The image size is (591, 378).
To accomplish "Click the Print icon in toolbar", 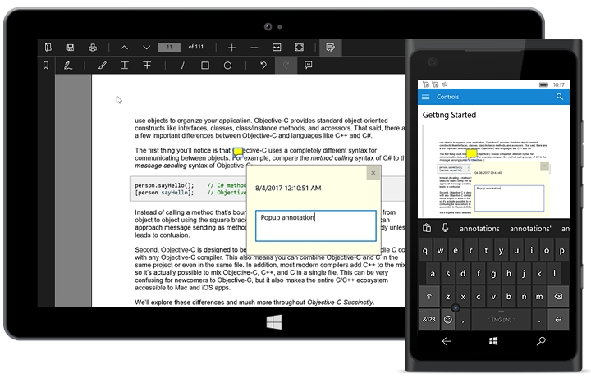I will point(94,47).
